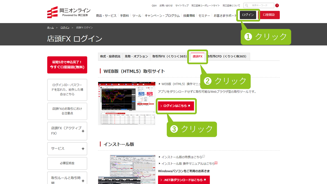
Task: Click the external-window icon beside 特長はこちら
Action: (x=204, y=156)
